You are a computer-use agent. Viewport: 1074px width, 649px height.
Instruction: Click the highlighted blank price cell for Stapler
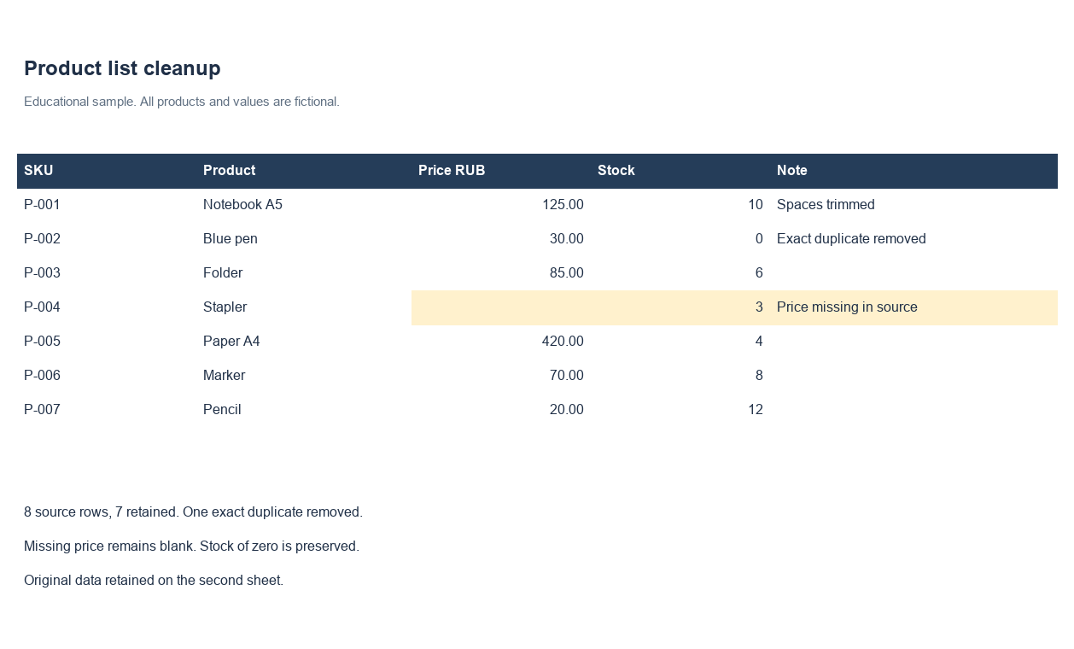501,307
